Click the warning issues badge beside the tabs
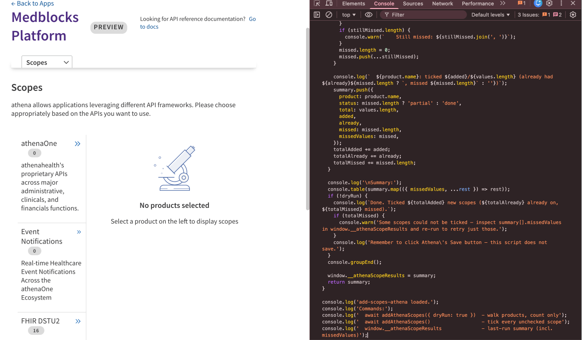The width and height of the screenshot is (582, 340). pyautogui.click(x=522, y=3)
